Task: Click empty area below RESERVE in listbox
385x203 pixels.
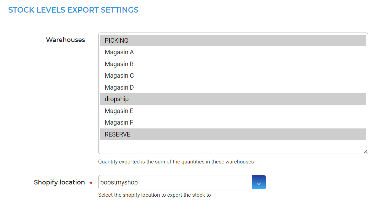Action: click(233, 146)
